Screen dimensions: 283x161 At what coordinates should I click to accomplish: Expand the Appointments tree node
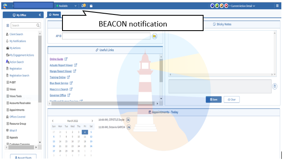(8, 110)
